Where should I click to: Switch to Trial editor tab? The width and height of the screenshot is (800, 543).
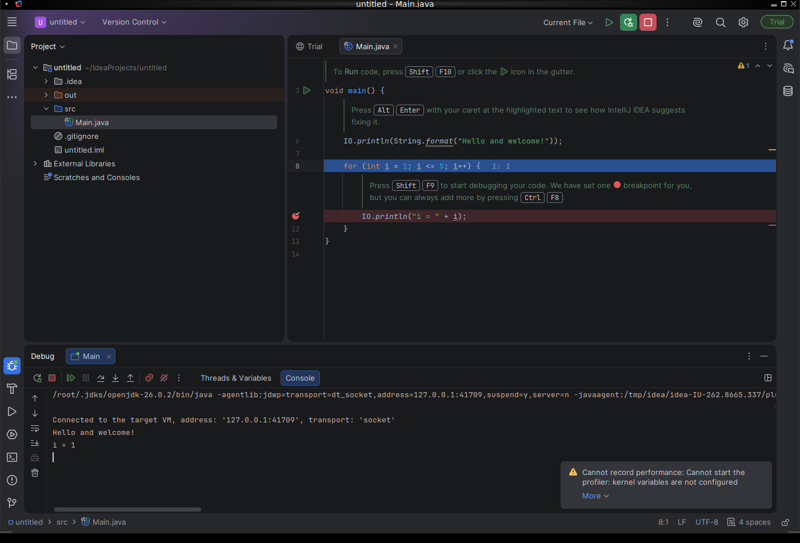(309, 46)
